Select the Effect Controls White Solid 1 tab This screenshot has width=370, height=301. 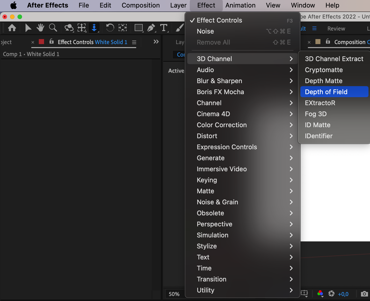pos(92,42)
